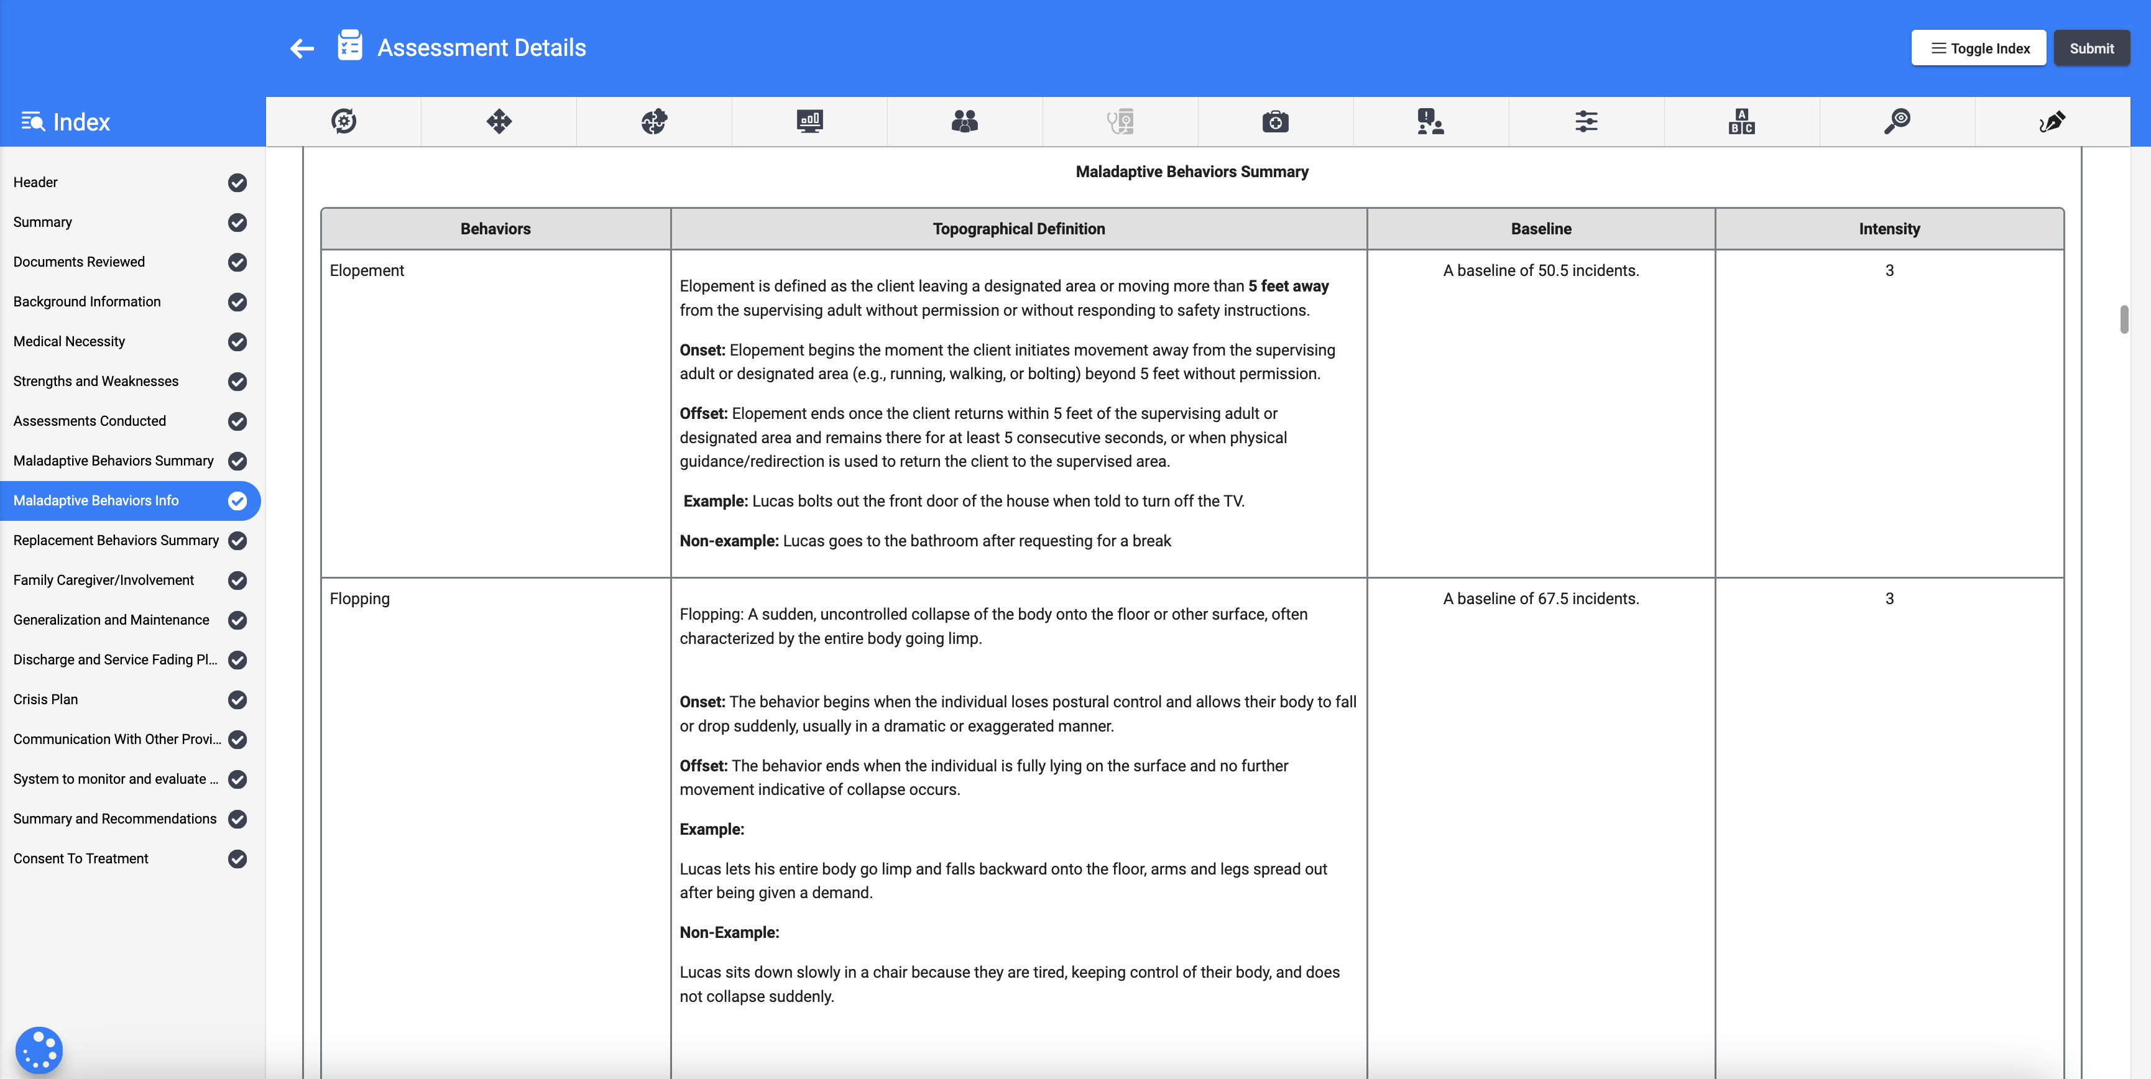The height and width of the screenshot is (1079, 2151).
Task: Click the Consent To Treatment checkmark
Action: coord(236,860)
